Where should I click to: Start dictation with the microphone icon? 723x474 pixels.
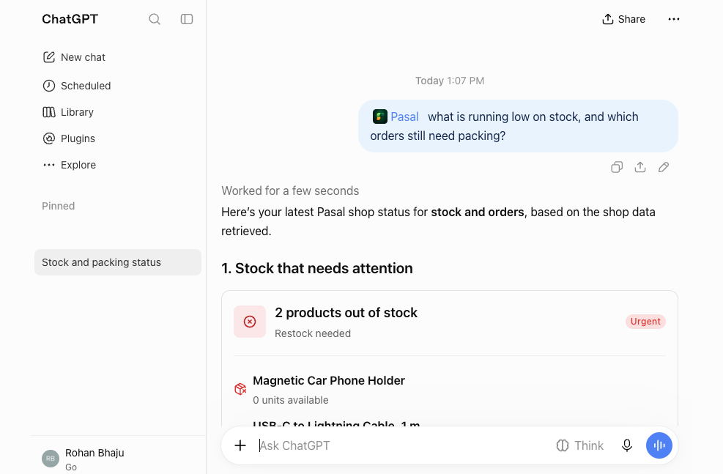coord(626,445)
